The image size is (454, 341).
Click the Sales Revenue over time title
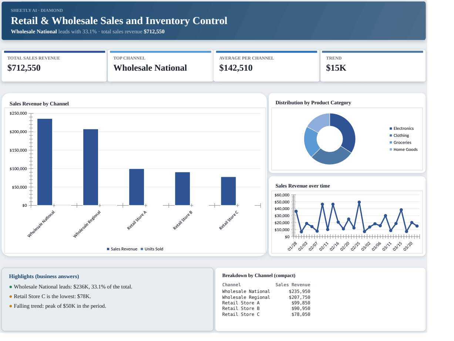[303, 186]
